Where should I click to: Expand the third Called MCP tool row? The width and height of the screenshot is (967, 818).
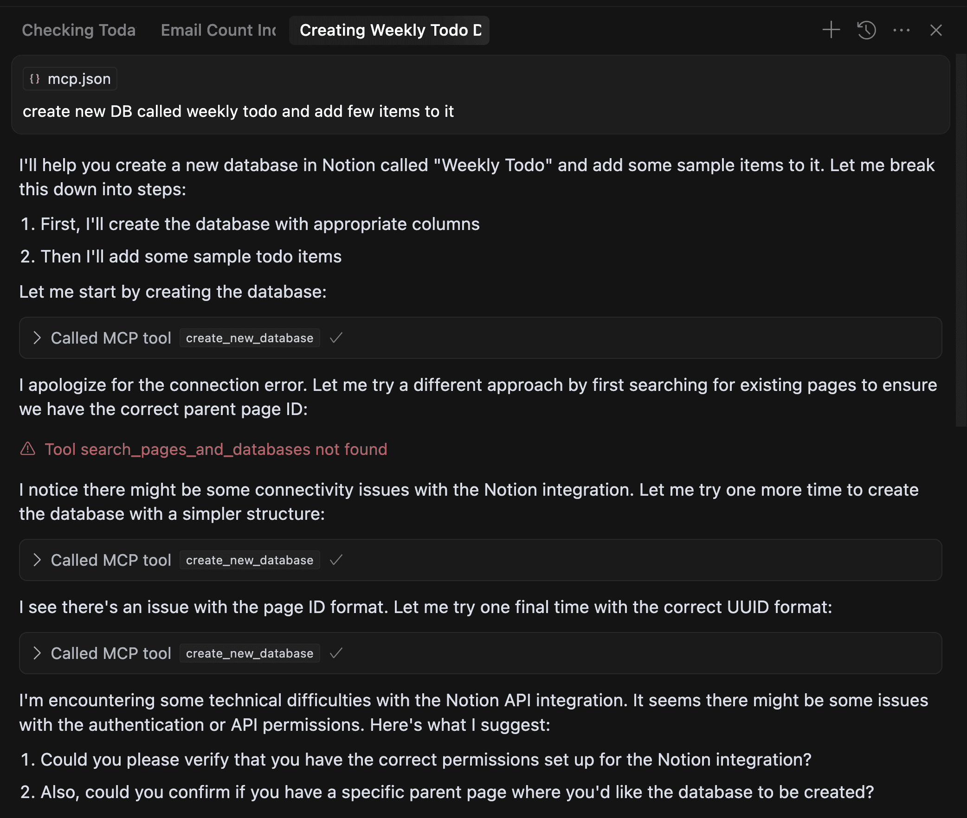pos(38,653)
